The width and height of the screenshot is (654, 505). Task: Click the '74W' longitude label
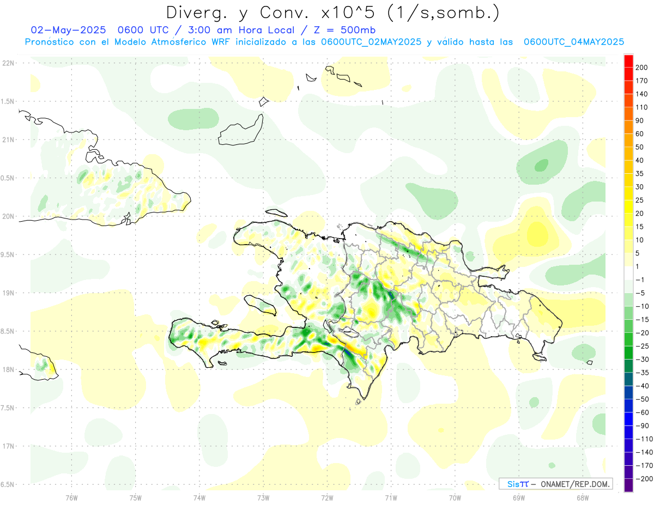pos(199,497)
